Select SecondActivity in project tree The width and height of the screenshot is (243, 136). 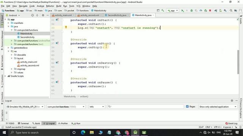pyautogui.click(x=27, y=37)
